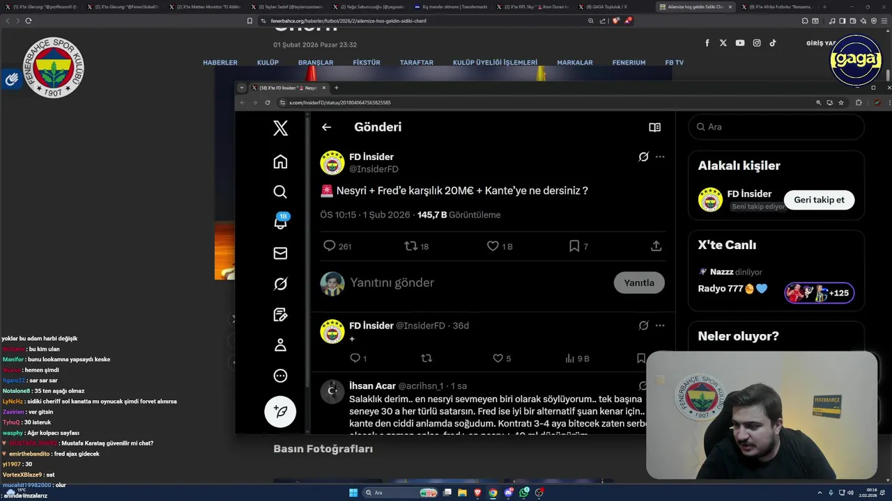Open KULÜP menu on Fenerbahçe site

pos(268,63)
